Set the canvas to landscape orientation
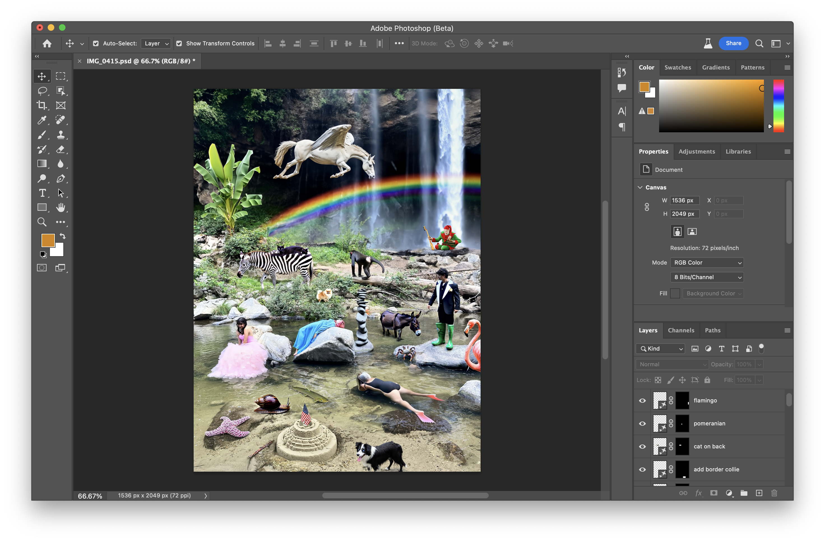This screenshot has width=825, height=542. 692,232
